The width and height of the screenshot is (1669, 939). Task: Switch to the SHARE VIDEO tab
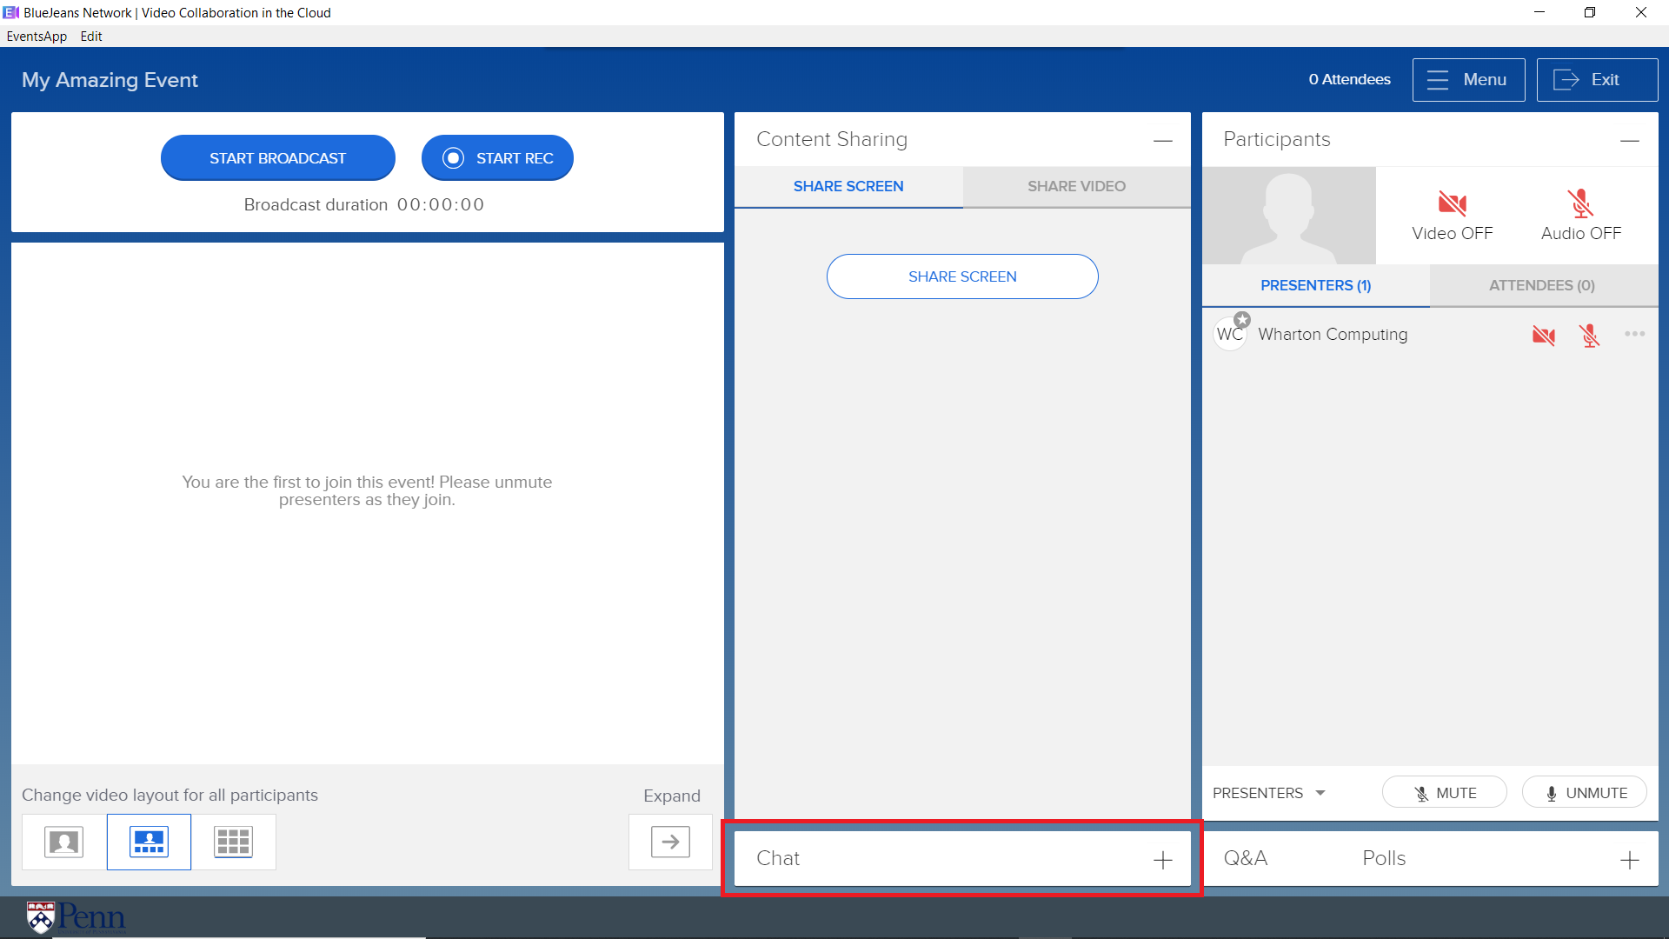click(x=1076, y=186)
